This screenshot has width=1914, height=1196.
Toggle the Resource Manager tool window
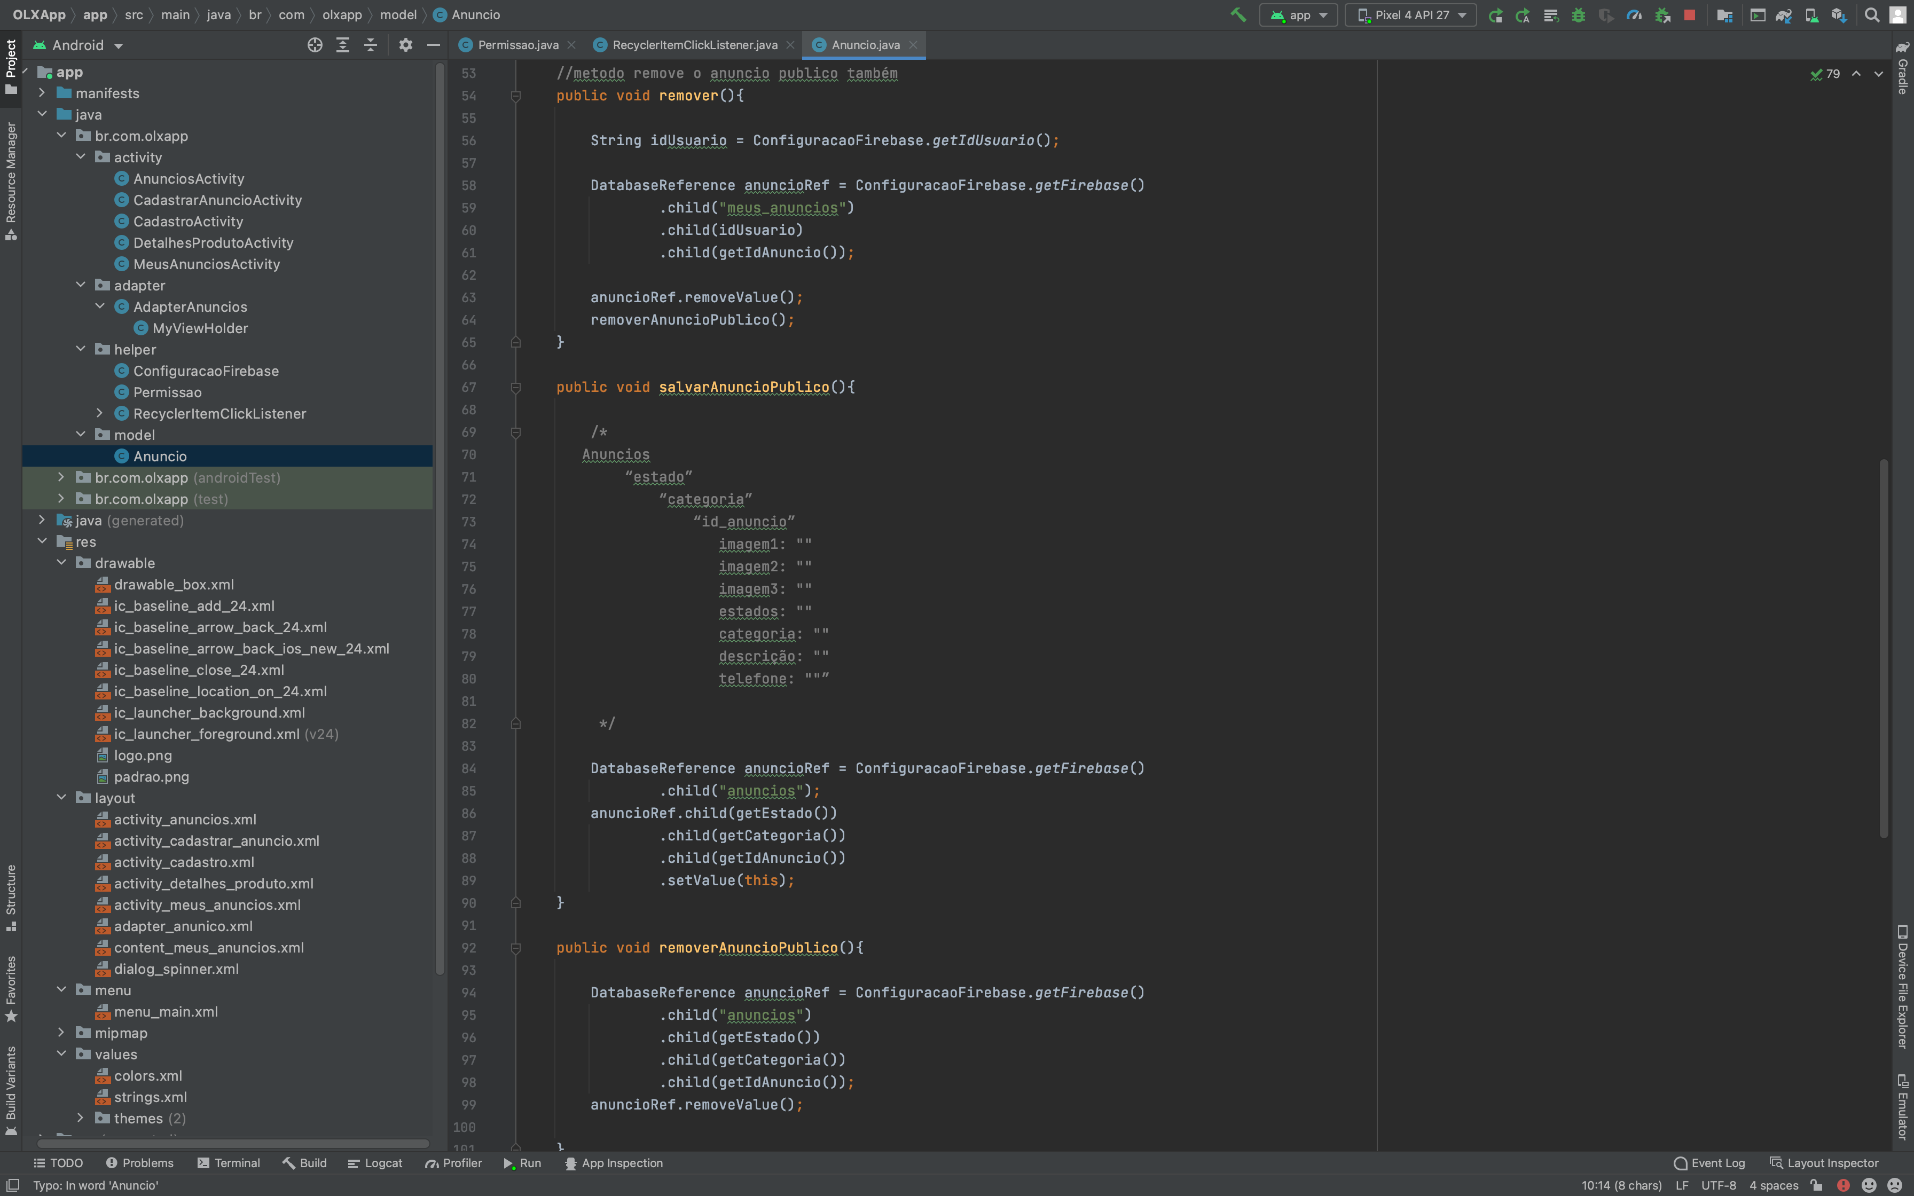point(11,181)
